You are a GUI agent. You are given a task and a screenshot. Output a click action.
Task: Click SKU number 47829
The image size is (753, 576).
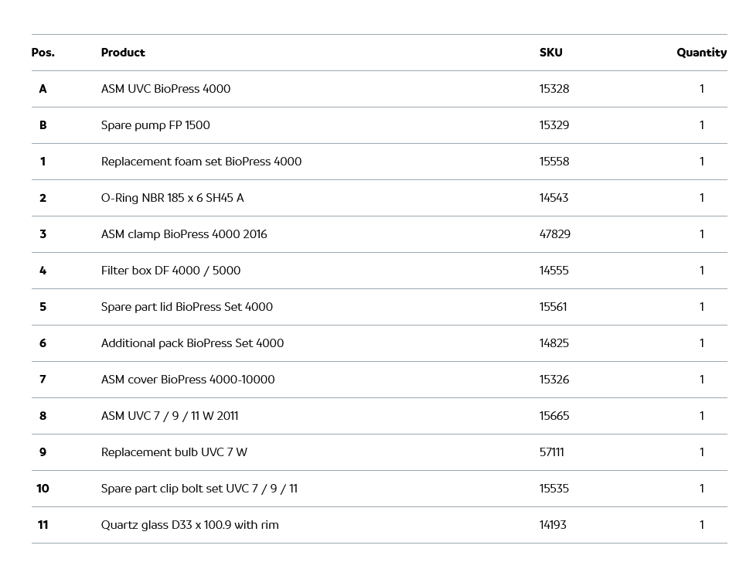(554, 234)
